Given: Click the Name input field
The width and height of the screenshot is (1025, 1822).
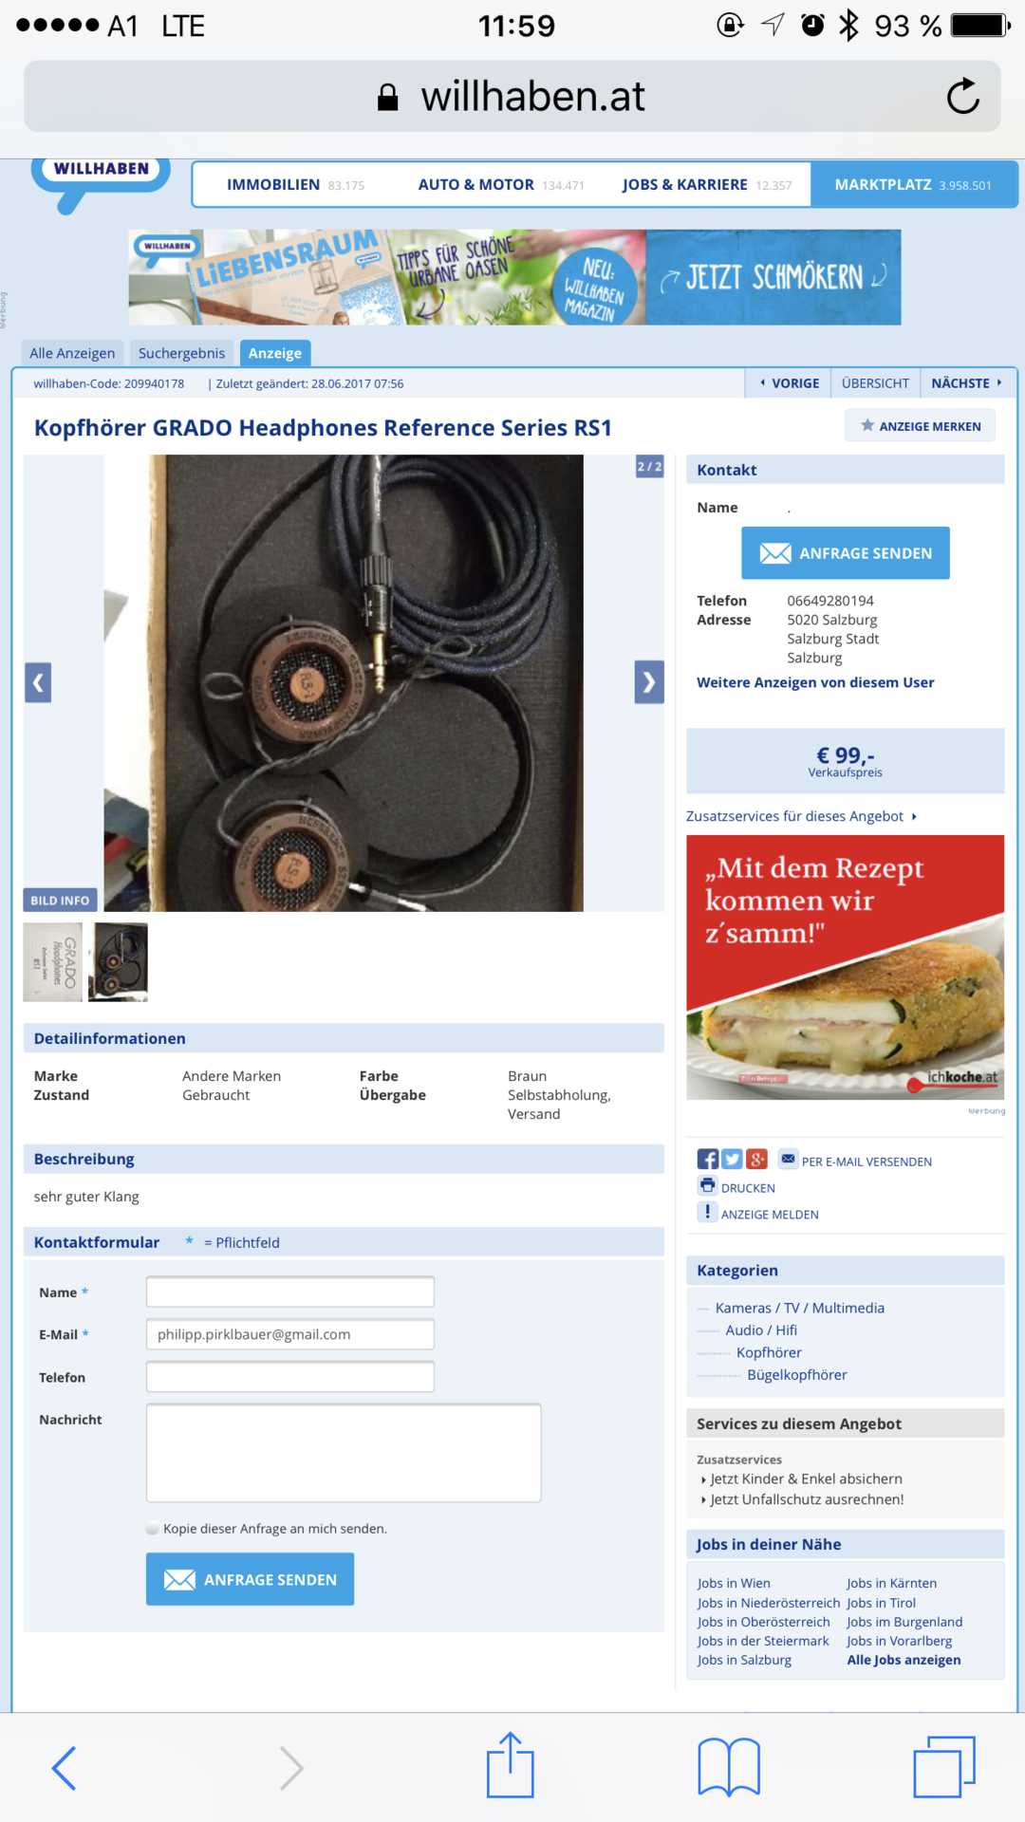Looking at the screenshot, I should (289, 1292).
